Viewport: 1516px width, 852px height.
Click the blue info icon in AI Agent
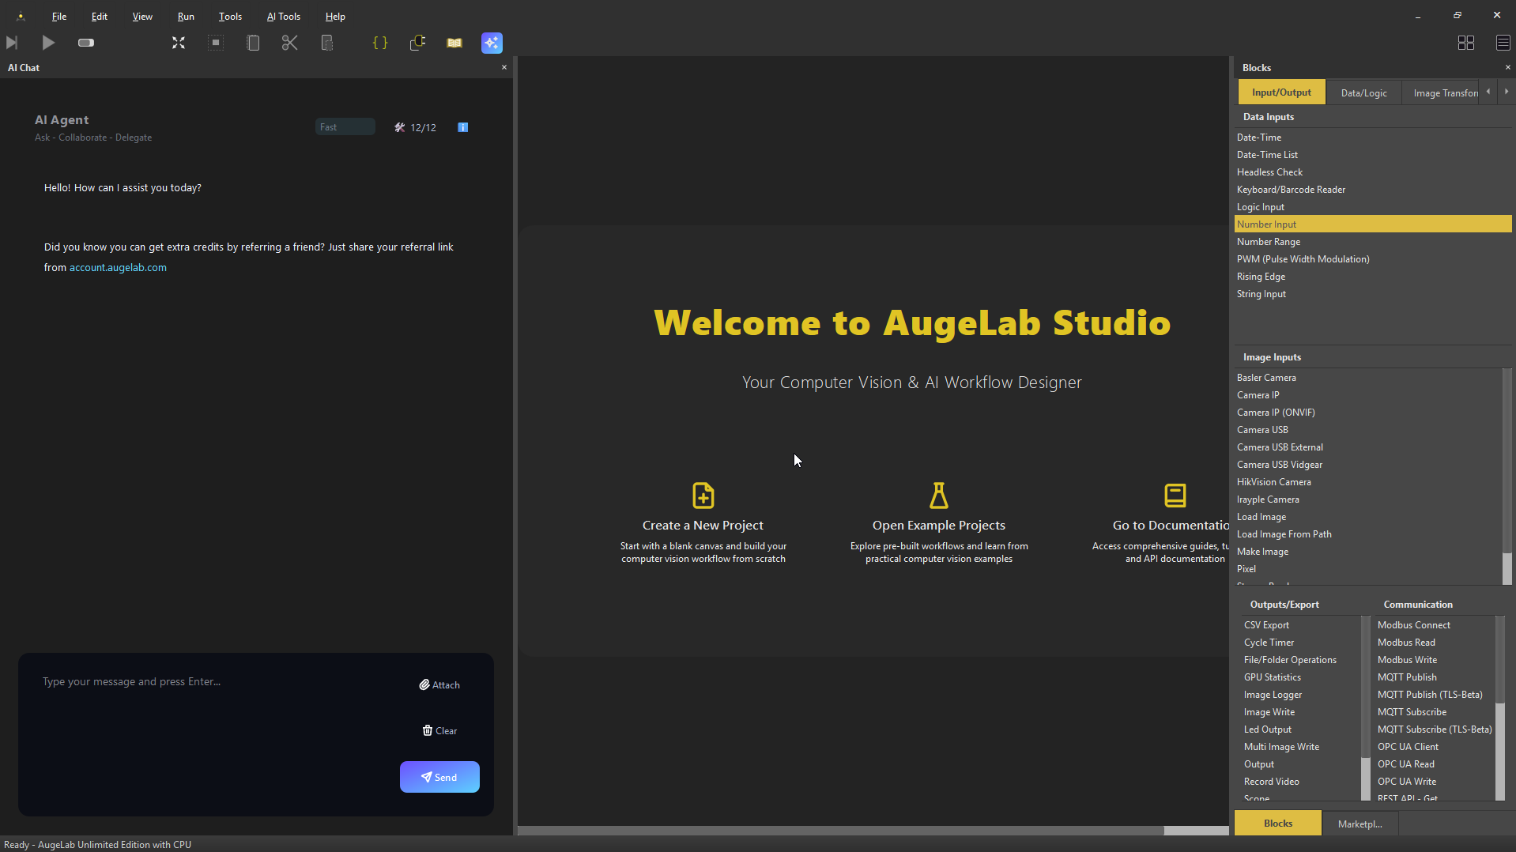tap(463, 127)
